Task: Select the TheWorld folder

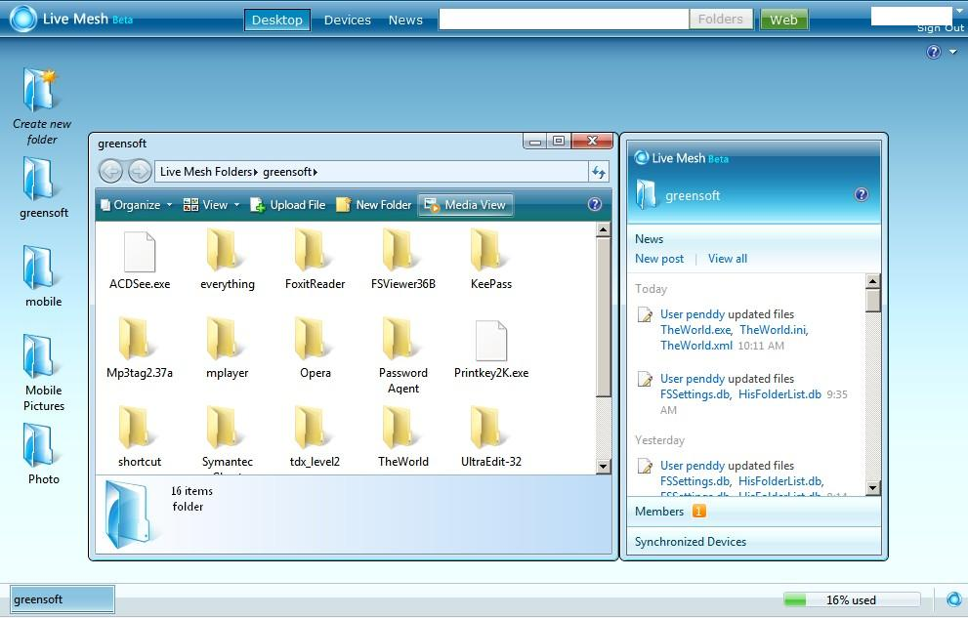Action: (403, 438)
